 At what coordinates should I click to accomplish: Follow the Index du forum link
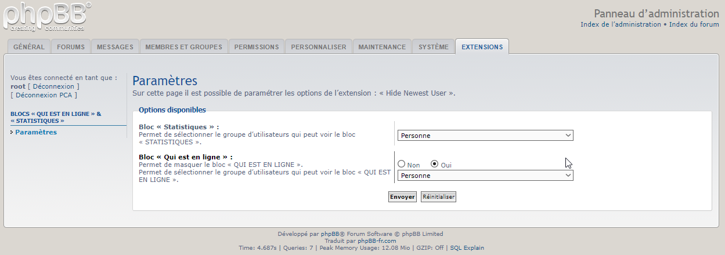tap(694, 24)
